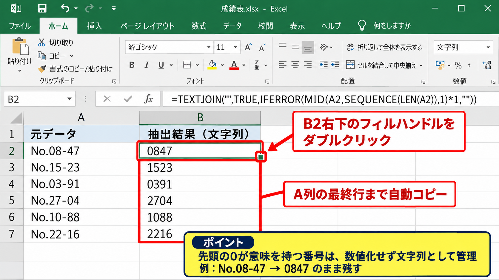Click the yellow fill color bucket
This screenshot has width=499, height=280.
212,65
